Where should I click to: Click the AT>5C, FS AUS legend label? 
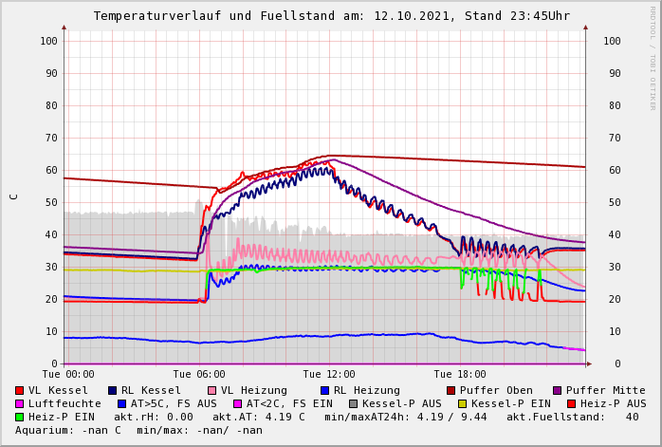click(x=173, y=403)
